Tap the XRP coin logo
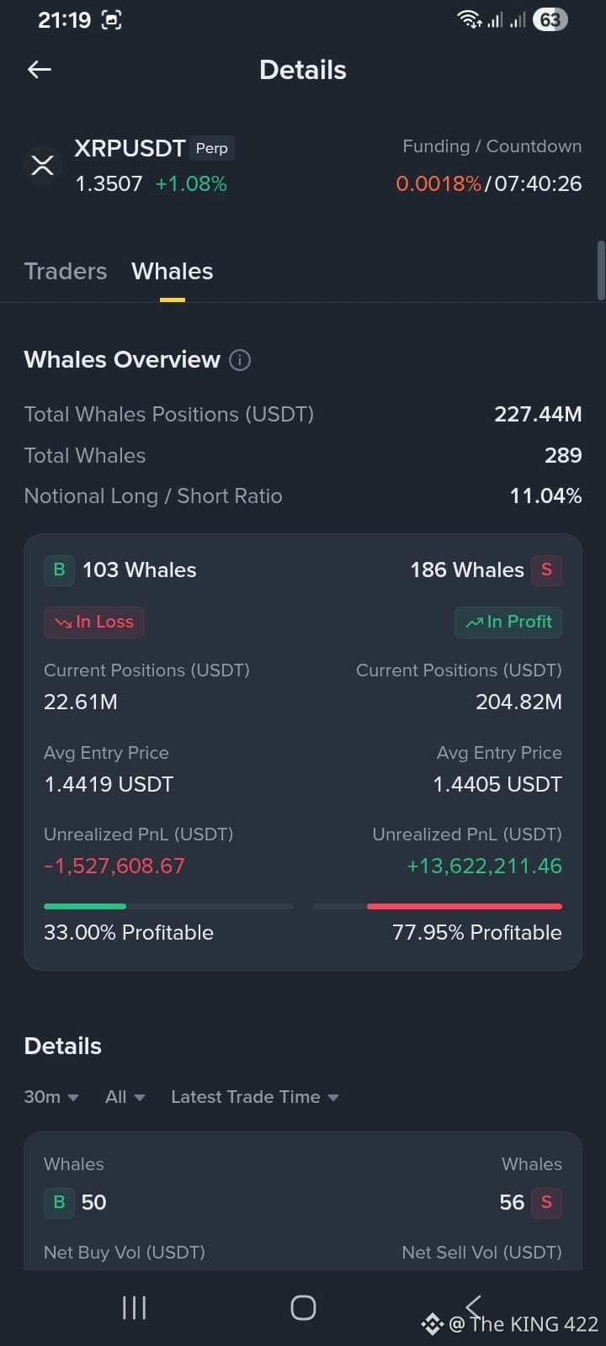The width and height of the screenshot is (606, 1346). (x=42, y=164)
